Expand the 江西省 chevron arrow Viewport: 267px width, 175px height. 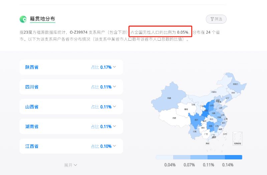(114, 146)
